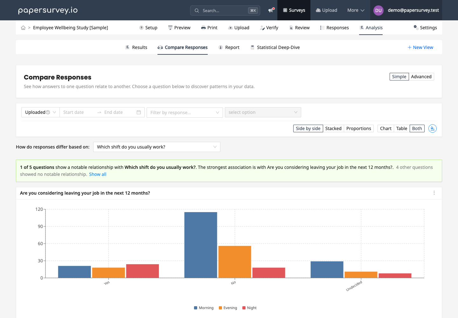Click the Verify check icon

(x=262, y=28)
